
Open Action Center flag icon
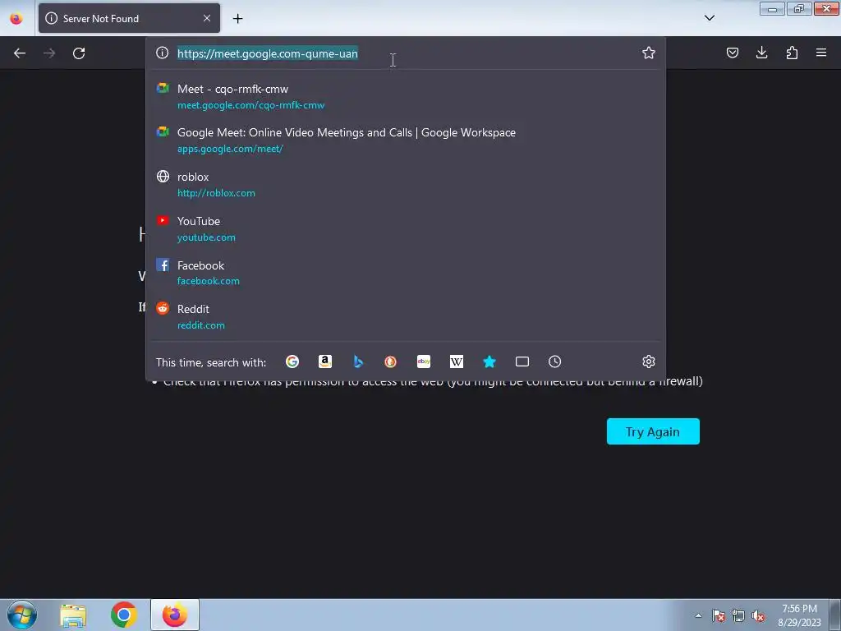click(x=719, y=615)
